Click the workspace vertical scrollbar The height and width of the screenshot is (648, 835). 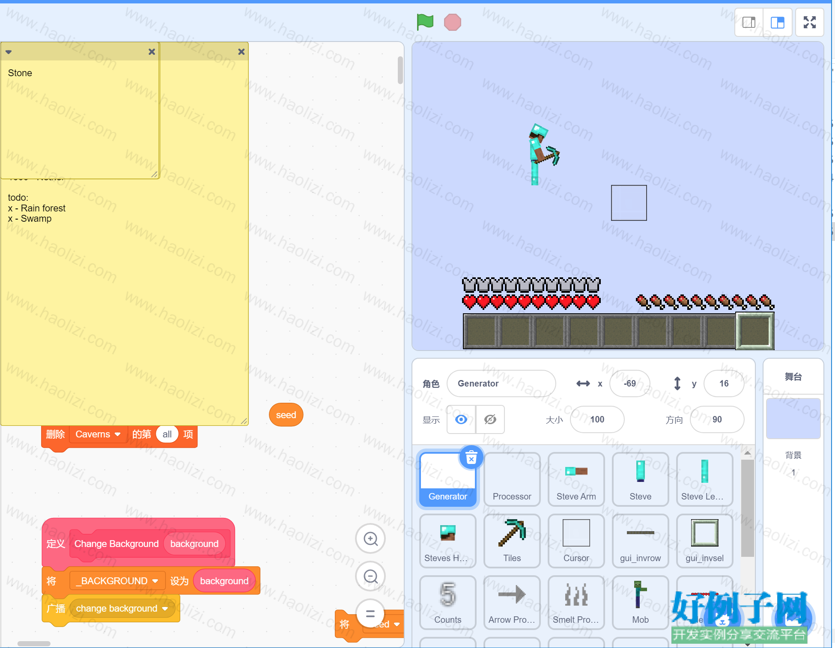click(400, 70)
